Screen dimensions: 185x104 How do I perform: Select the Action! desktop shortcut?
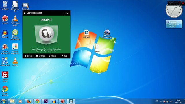(5, 20)
